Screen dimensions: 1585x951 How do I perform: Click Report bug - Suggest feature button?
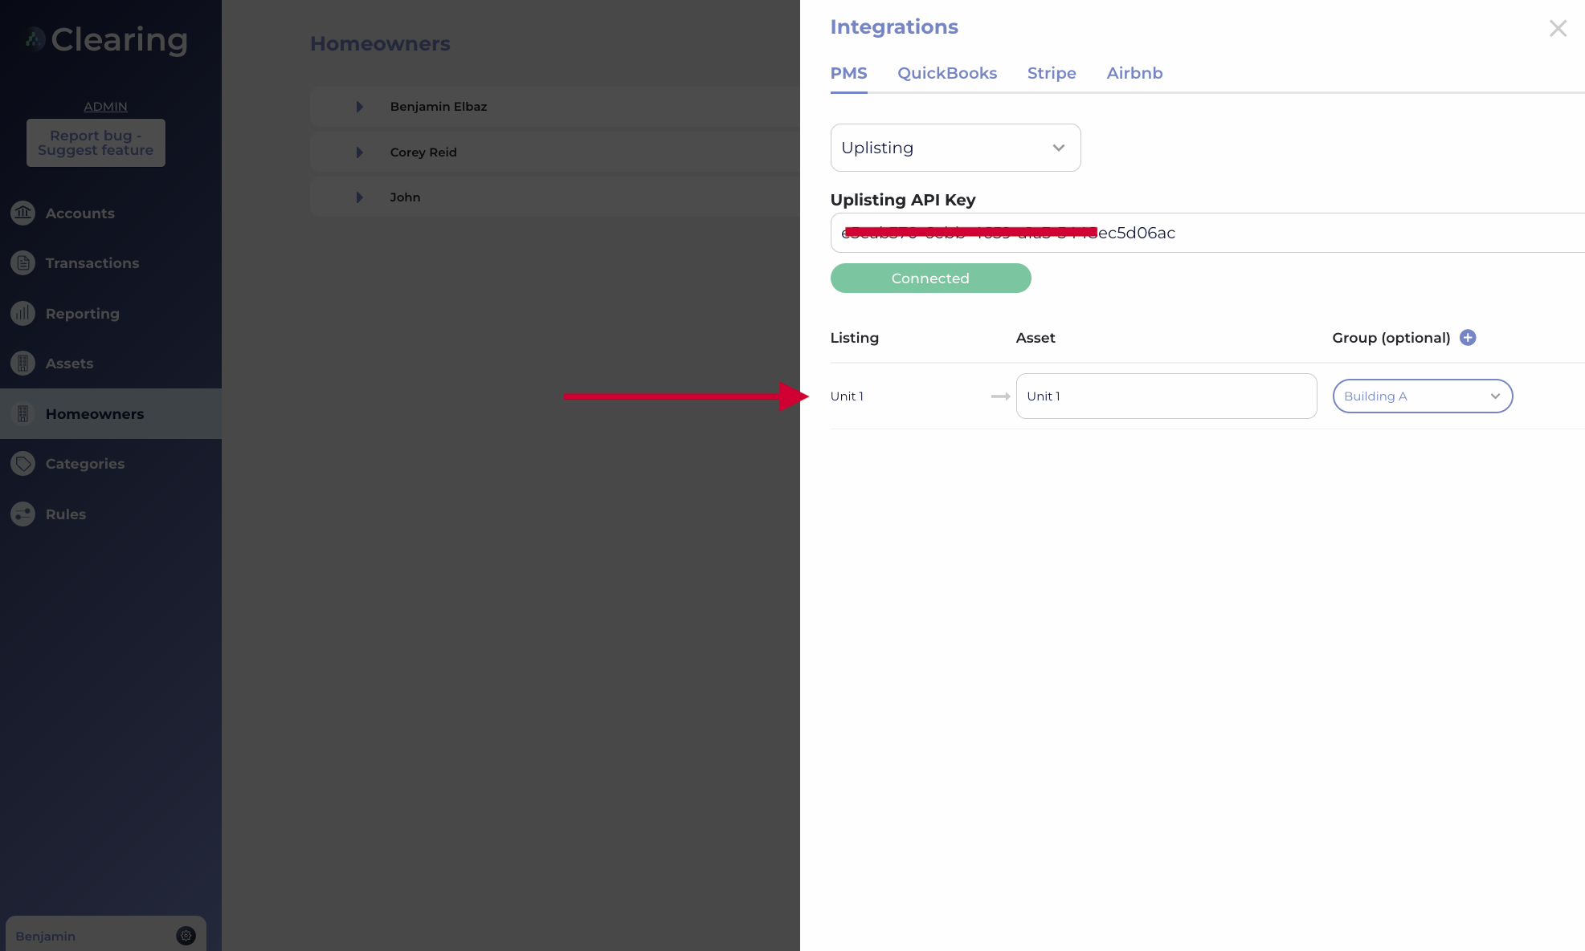tap(96, 143)
